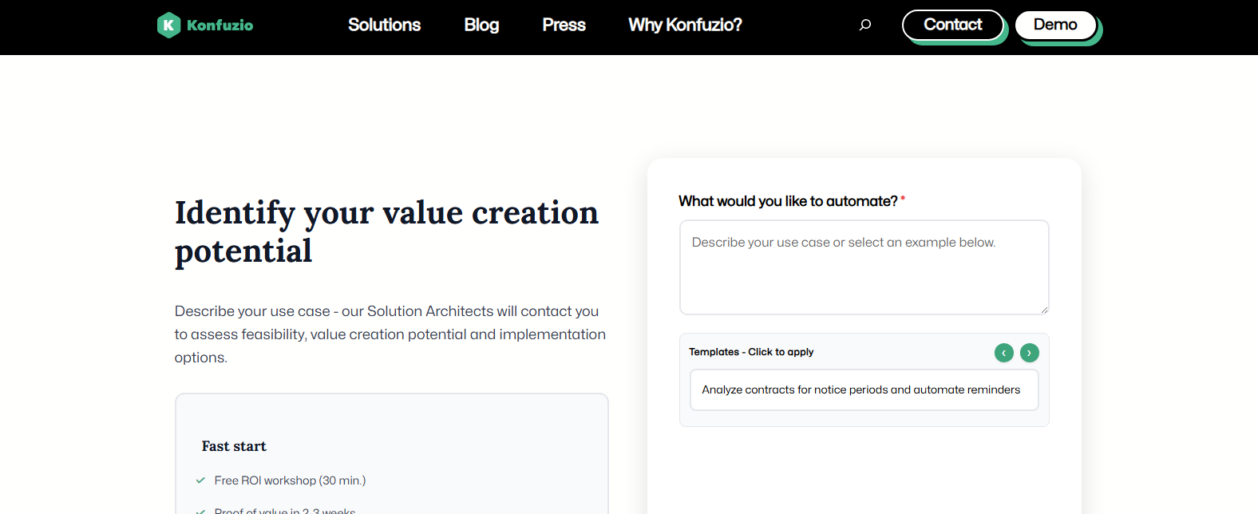Click the Fast start card heading

coord(234,446)
